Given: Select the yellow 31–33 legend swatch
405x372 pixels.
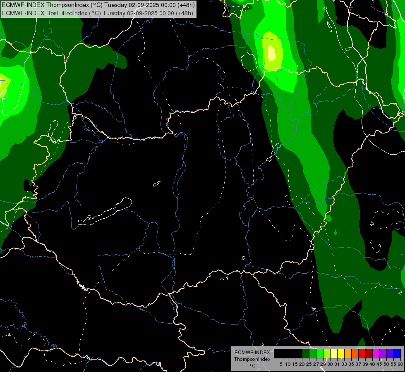Looking at the screenshot, I should (x=341, y=353).
